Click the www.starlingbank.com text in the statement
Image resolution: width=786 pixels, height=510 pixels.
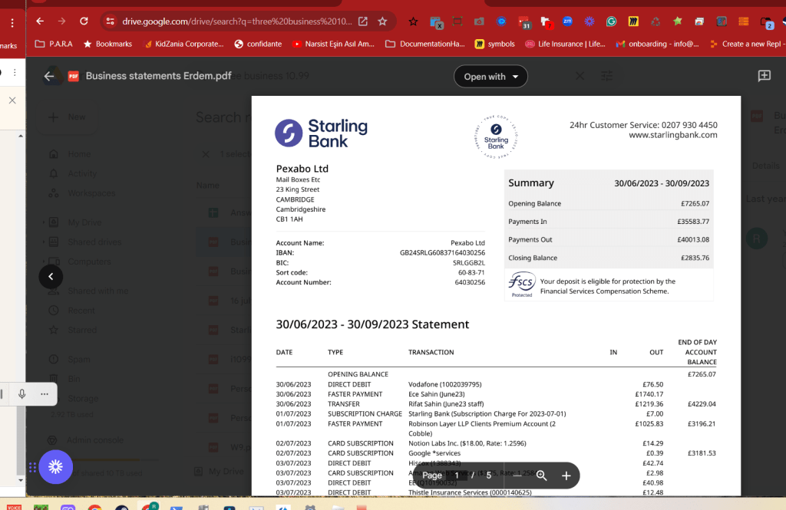tap(672, 135)
